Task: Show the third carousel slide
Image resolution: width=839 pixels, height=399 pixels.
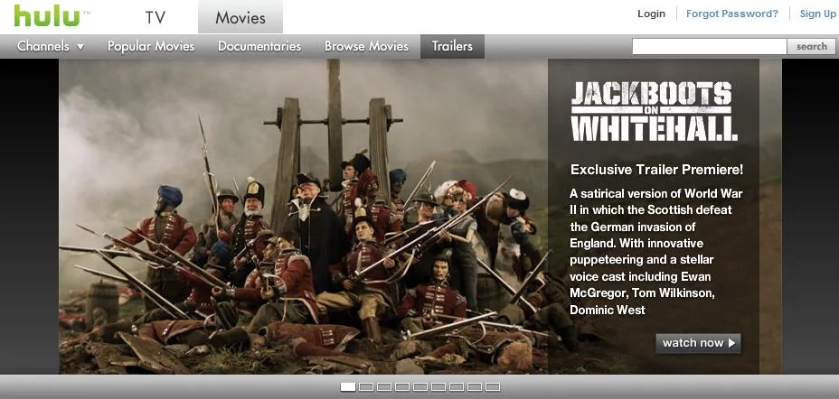Action: coord(384,387)
